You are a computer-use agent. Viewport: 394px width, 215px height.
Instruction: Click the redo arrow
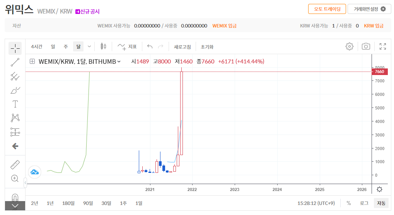click(160, 46)
